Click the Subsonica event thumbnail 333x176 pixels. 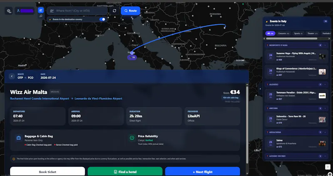(322, 120)
